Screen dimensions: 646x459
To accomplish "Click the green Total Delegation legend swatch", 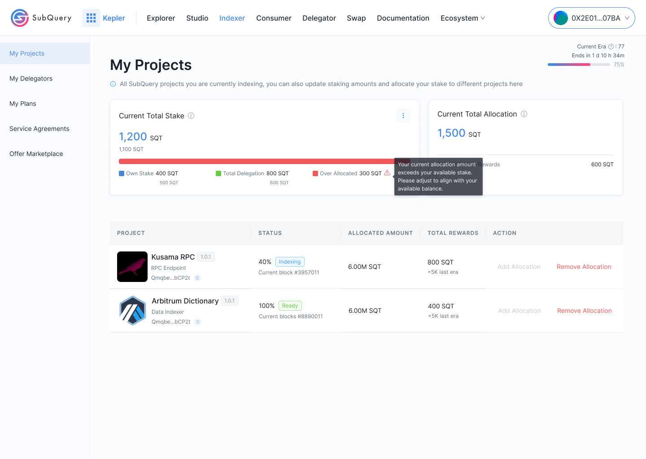I will click(218, 173).
